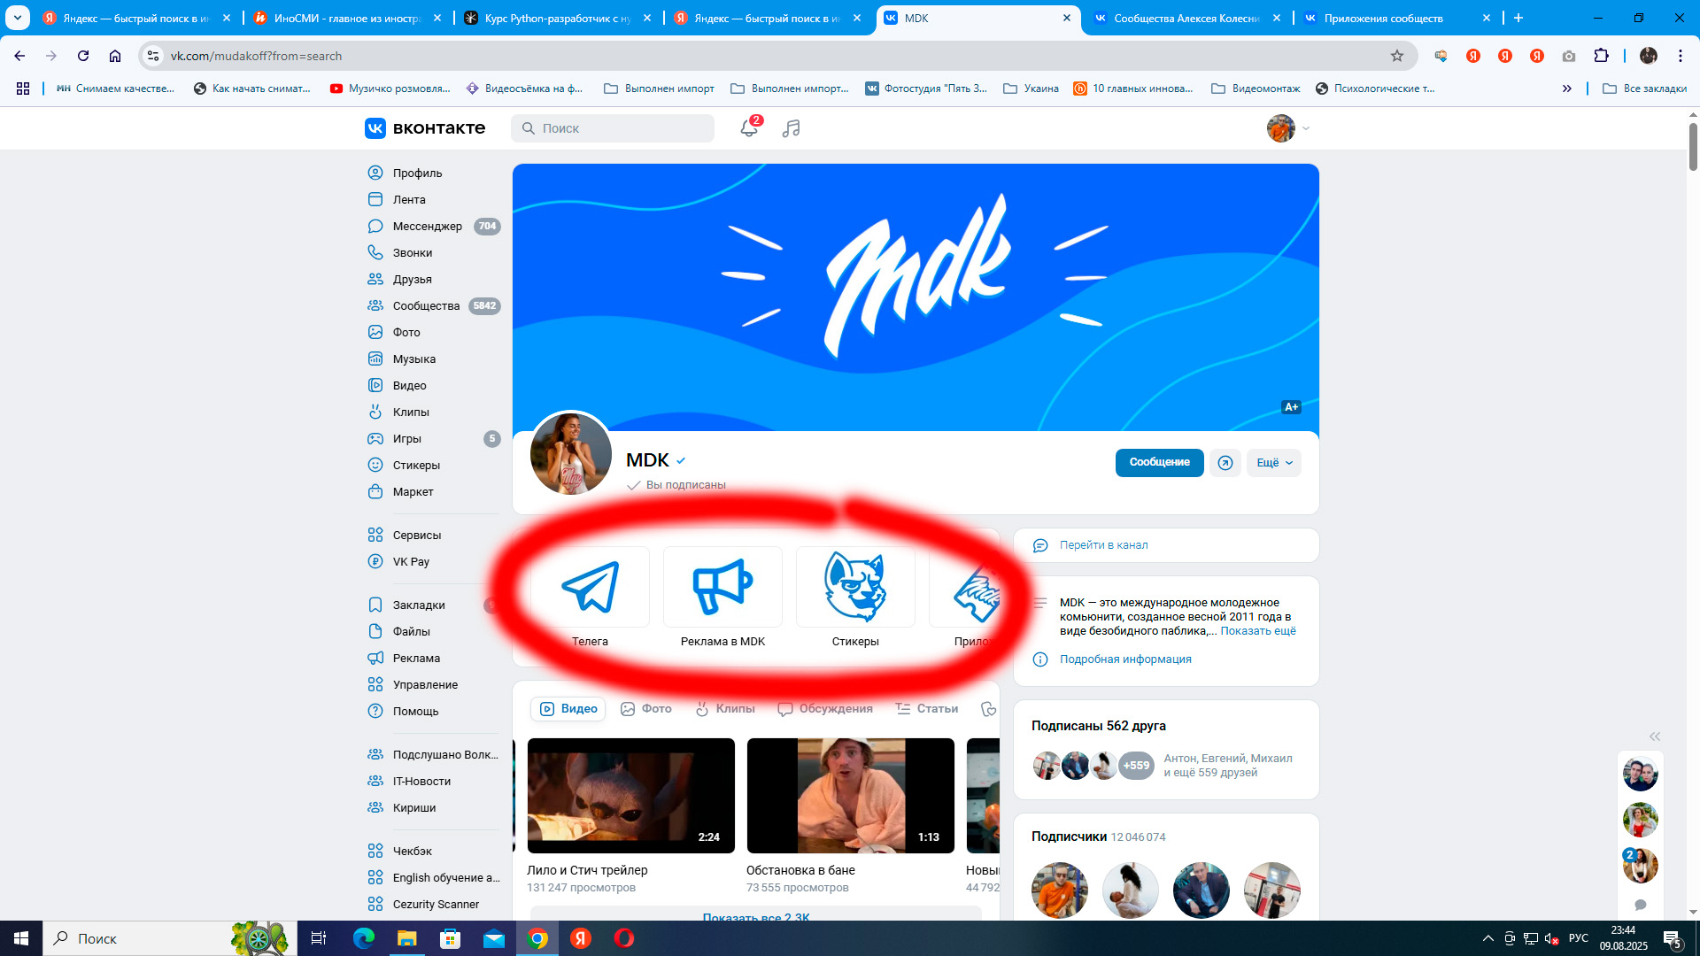Open the profile avatar dropdown menu
This screenshot has width=1700, height=956.
[1288, 128]
